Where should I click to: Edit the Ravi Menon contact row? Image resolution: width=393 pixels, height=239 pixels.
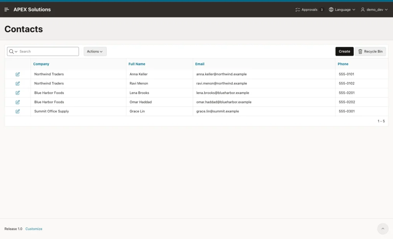18,83
